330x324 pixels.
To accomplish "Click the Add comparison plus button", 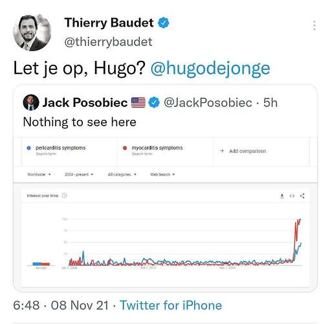I will [x=222, y=151].
